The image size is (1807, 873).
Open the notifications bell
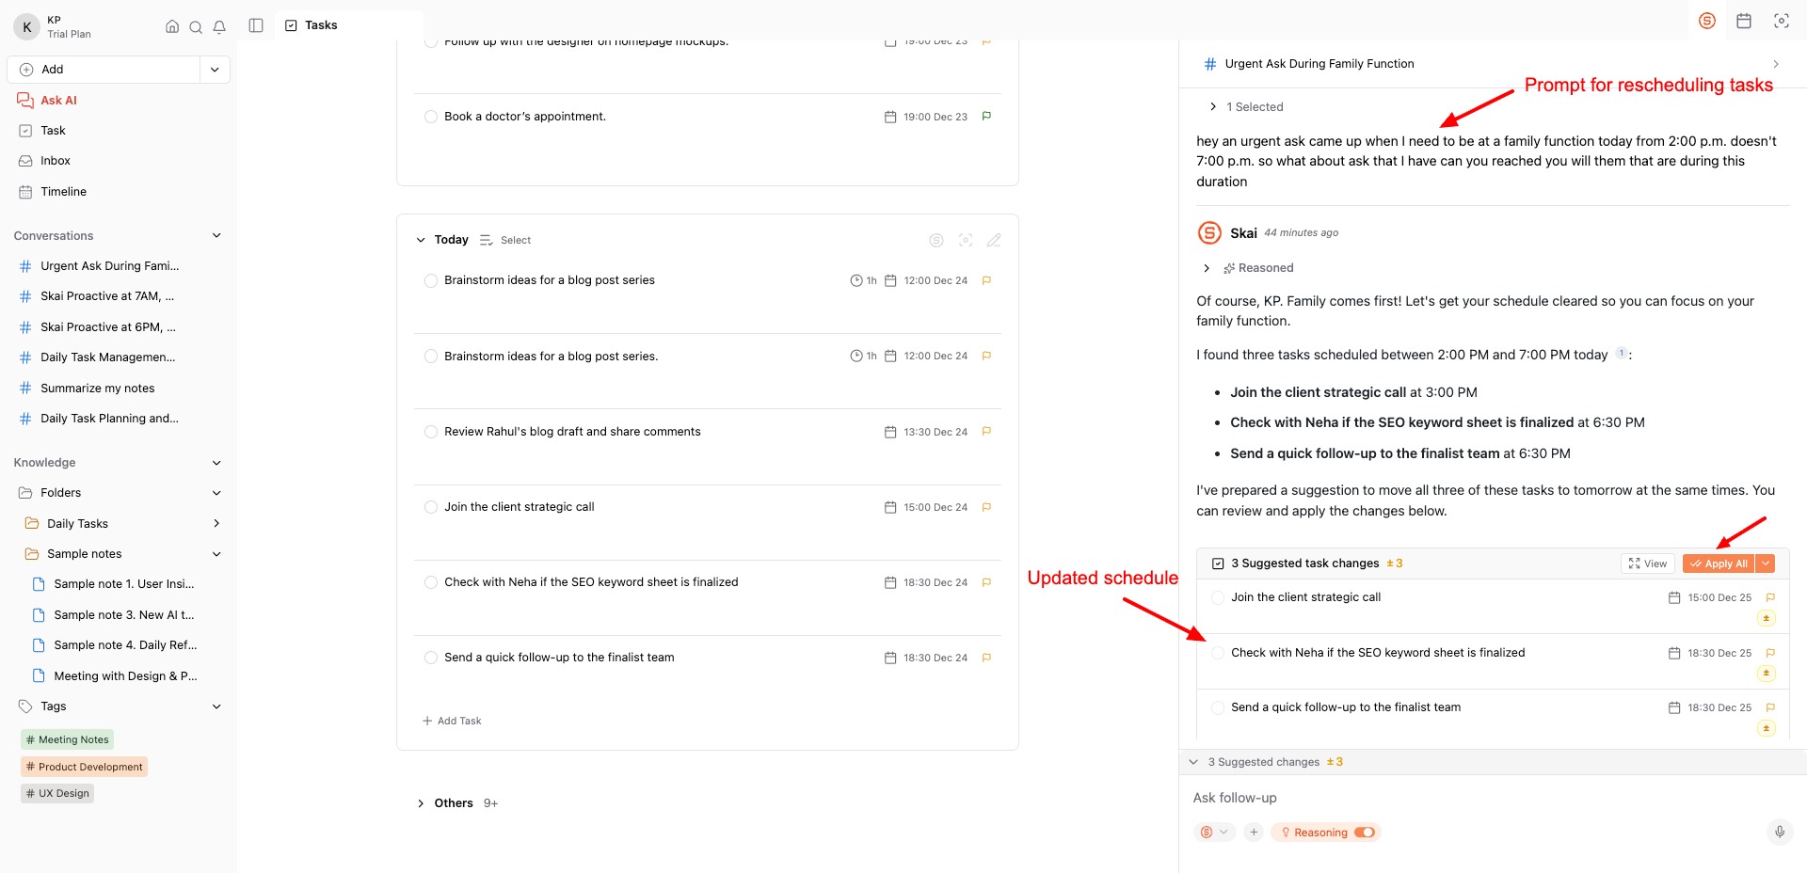tap(219, 26)
